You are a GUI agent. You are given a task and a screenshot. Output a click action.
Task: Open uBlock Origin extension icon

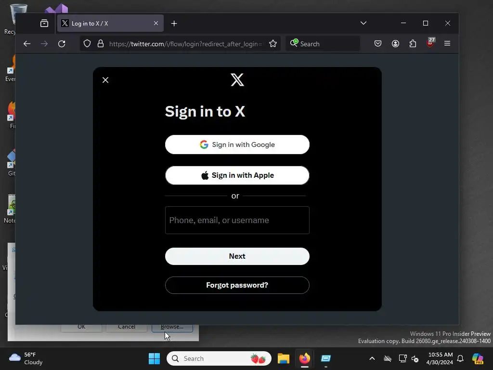[x=430, y=43]
